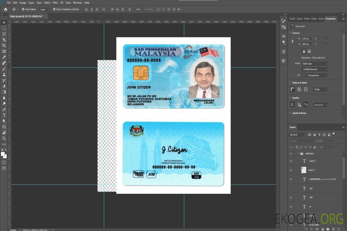This screenshot has width=347, height=231.
Task: Show the hidden '1aa' text layer
Action: pos(291,189)
